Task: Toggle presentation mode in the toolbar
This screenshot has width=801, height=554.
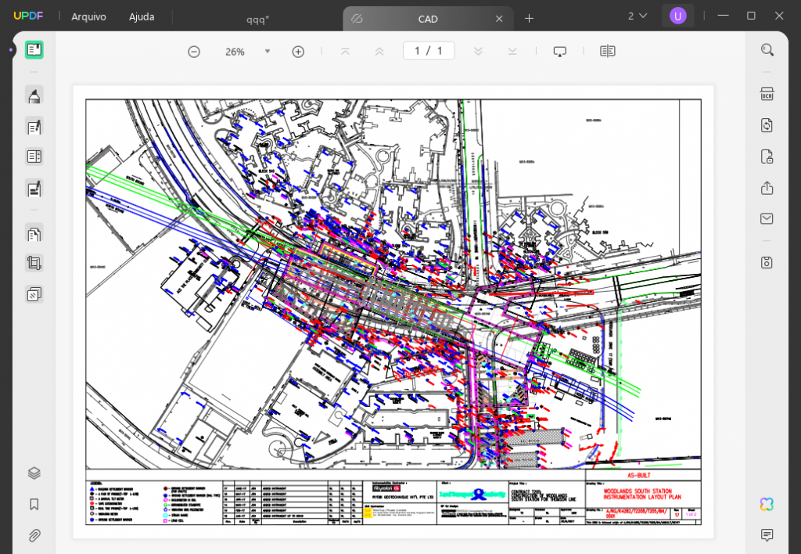Action: 560,51
